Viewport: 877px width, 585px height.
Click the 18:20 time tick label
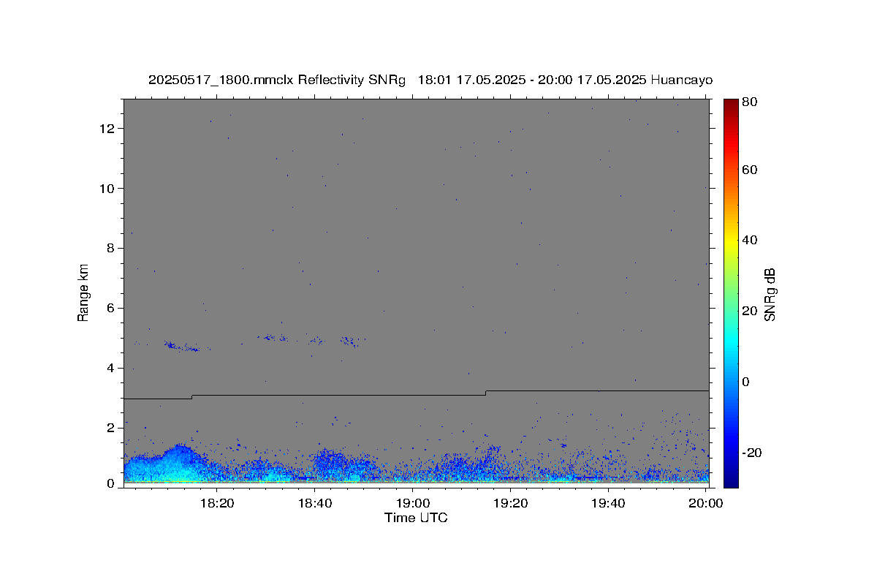pyautogui.click(x=217, y=503)
